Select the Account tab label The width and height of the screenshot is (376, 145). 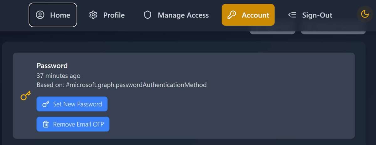[255, 15]
